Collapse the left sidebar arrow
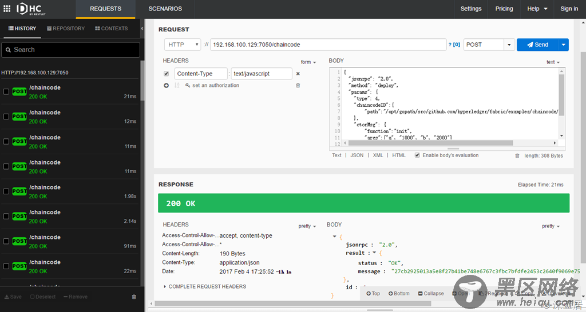Image resolution: width=586 pixels, height=312 pixels. 142,29
